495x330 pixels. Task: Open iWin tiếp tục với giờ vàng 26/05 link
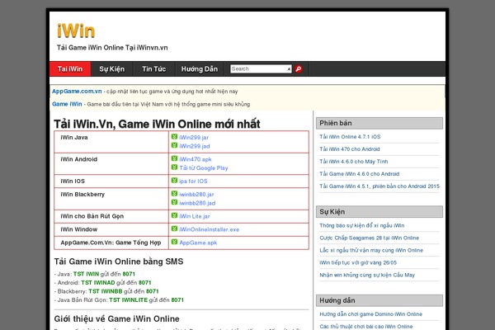click(x=358, y=262)
